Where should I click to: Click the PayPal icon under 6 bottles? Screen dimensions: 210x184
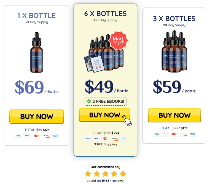96,138
